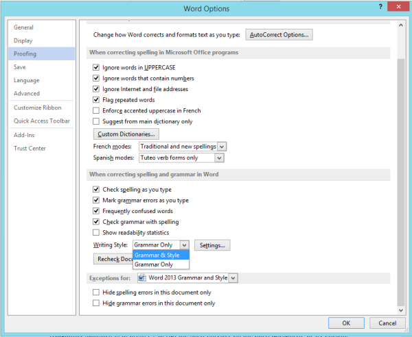Cancel the Word Options dialog
Viewport: 412px width, 337px height.
(x=387, y=323)
